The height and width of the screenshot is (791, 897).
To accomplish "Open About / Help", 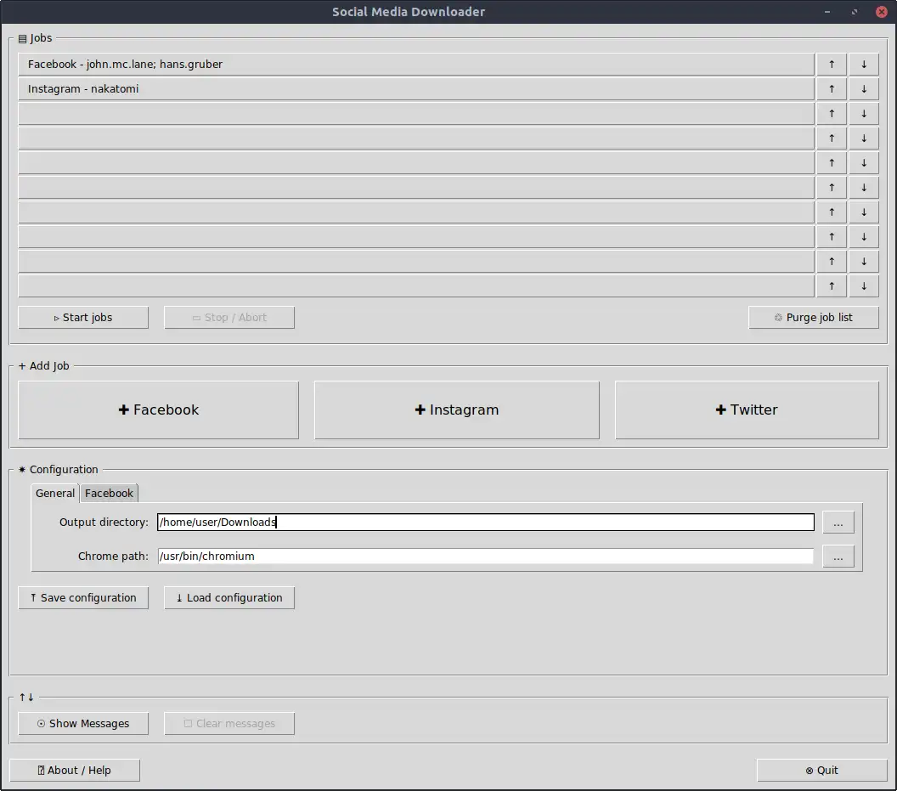I will click(x=75, y=771).
